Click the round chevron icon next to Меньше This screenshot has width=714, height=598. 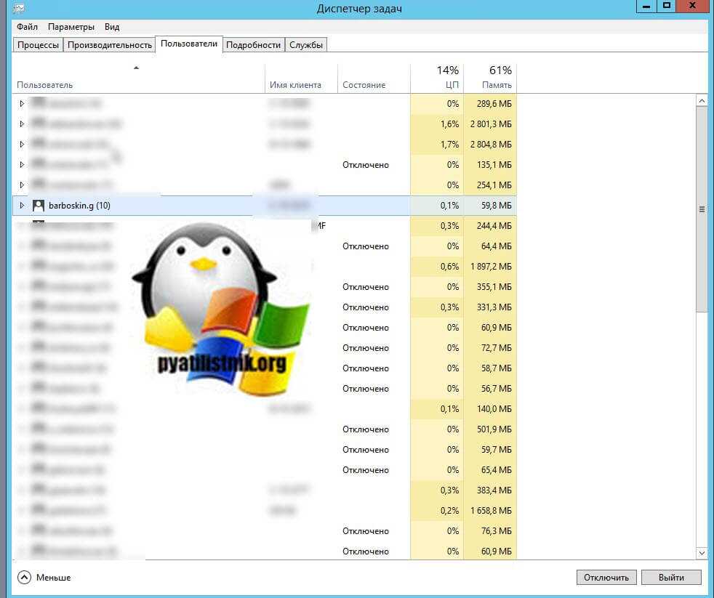coord(24,578)
